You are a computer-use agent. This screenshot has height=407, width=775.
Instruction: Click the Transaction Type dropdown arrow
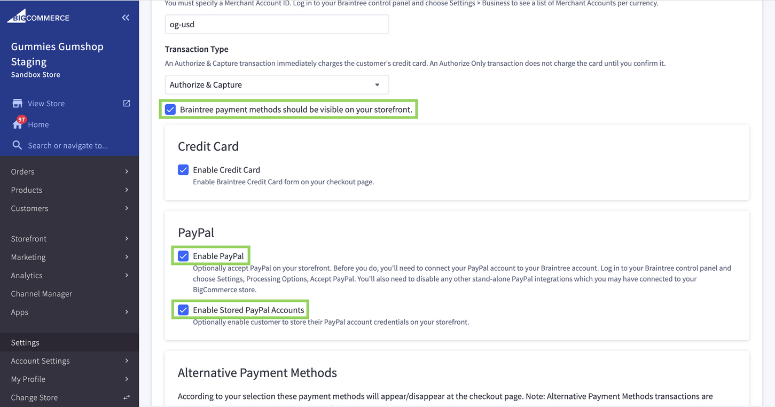click(377, 85)
